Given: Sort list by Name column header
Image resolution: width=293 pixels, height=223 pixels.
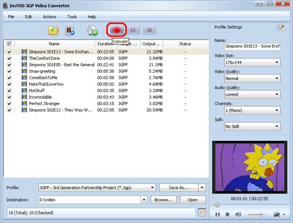Looking at the screenshot, I should tap(54, 44).
